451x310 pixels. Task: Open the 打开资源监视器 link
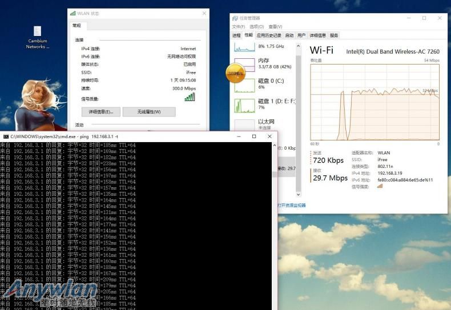(x=292, y=205)
